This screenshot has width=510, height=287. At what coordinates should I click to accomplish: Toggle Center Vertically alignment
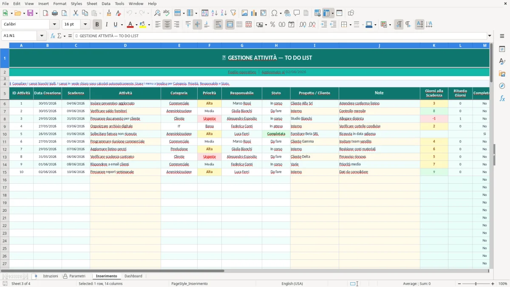point(197,25)
